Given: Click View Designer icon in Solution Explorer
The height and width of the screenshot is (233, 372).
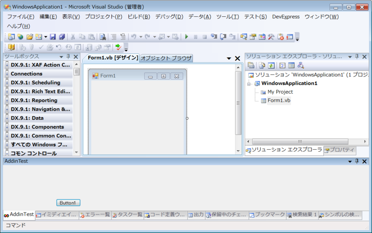Looking at the screenshot, I should tap(292, 65).
